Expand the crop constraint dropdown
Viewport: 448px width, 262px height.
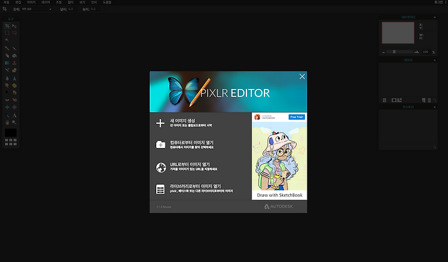[x=37, y=9]
